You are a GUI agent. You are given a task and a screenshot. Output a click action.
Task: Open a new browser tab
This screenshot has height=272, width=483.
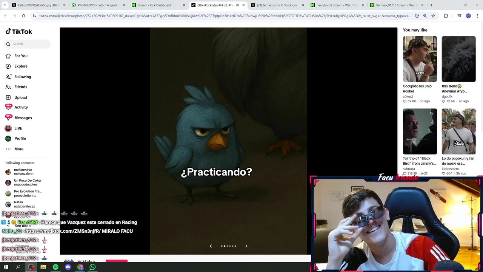coord(431,5)
